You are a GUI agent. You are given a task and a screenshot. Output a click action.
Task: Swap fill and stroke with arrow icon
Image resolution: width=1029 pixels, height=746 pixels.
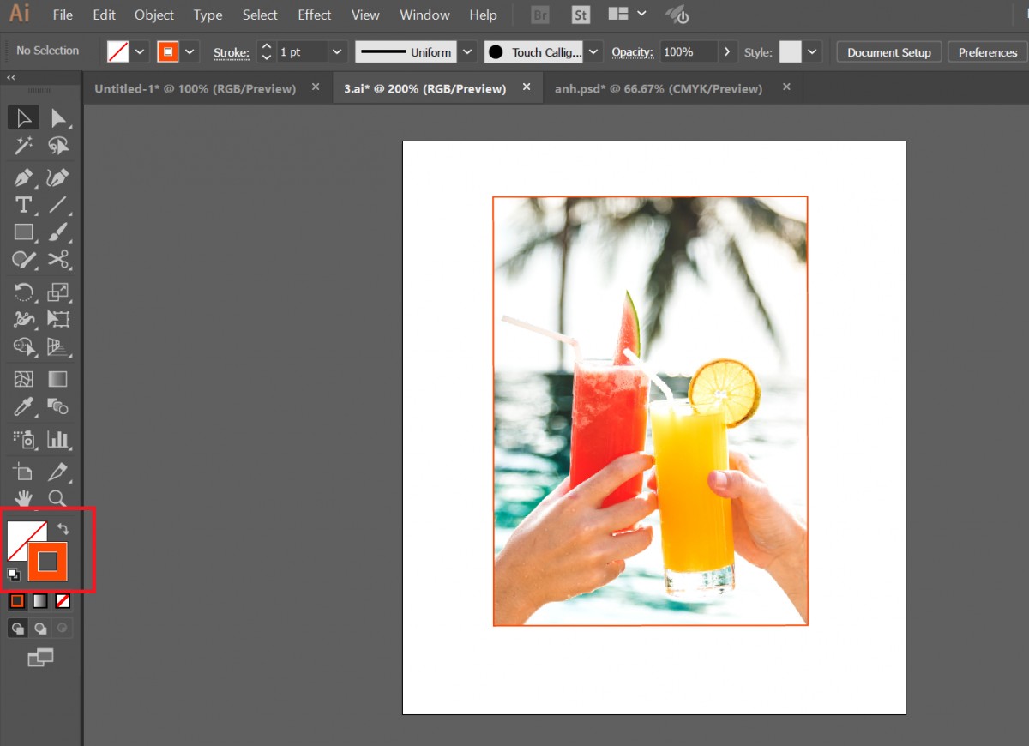tap(63, 529)
